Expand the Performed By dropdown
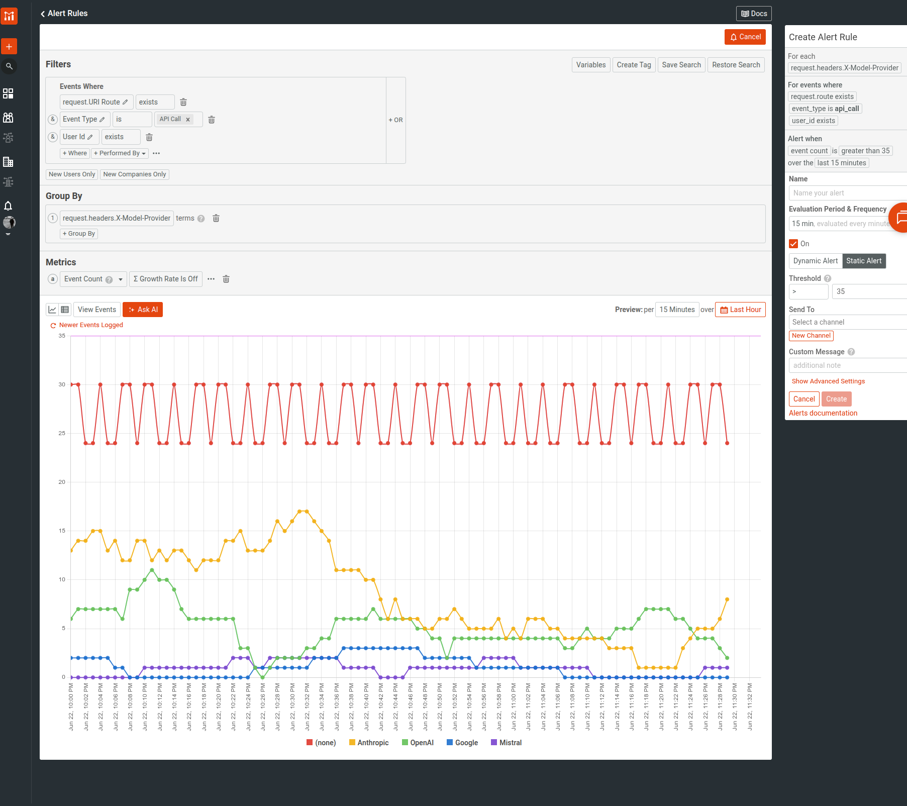This screenshot has width=907, height=806. click(120, 153)
